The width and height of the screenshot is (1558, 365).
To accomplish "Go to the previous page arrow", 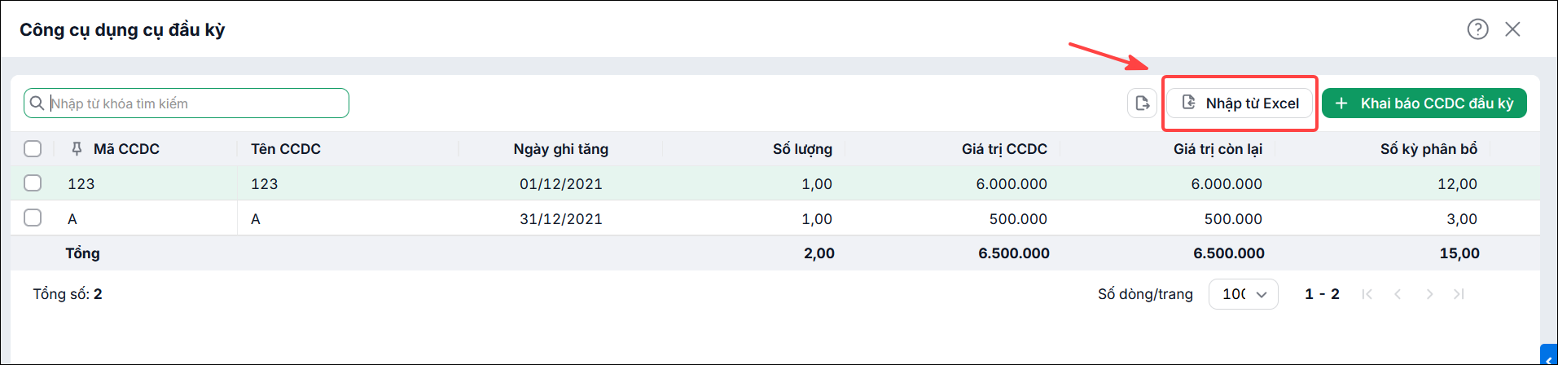I will pos(1398,294).
